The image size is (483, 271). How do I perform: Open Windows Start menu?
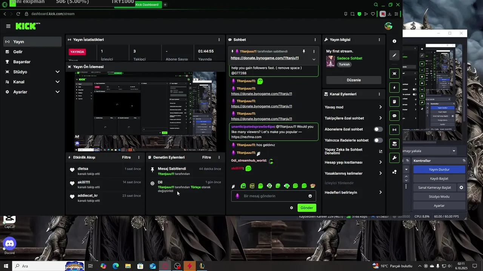point(6,266)
